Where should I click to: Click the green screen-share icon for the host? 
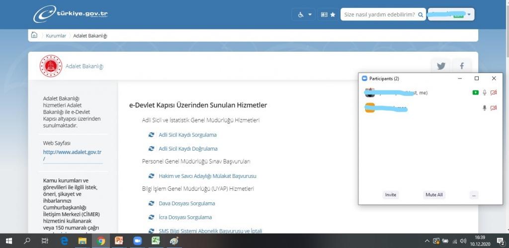475,93
